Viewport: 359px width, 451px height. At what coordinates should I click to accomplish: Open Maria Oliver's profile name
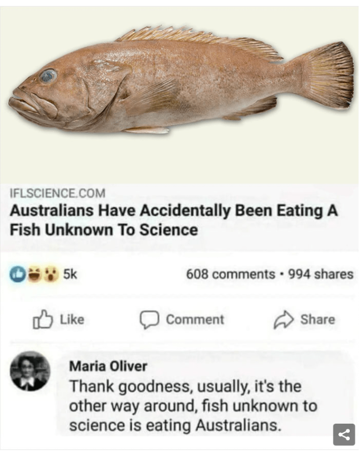(108, 366)
